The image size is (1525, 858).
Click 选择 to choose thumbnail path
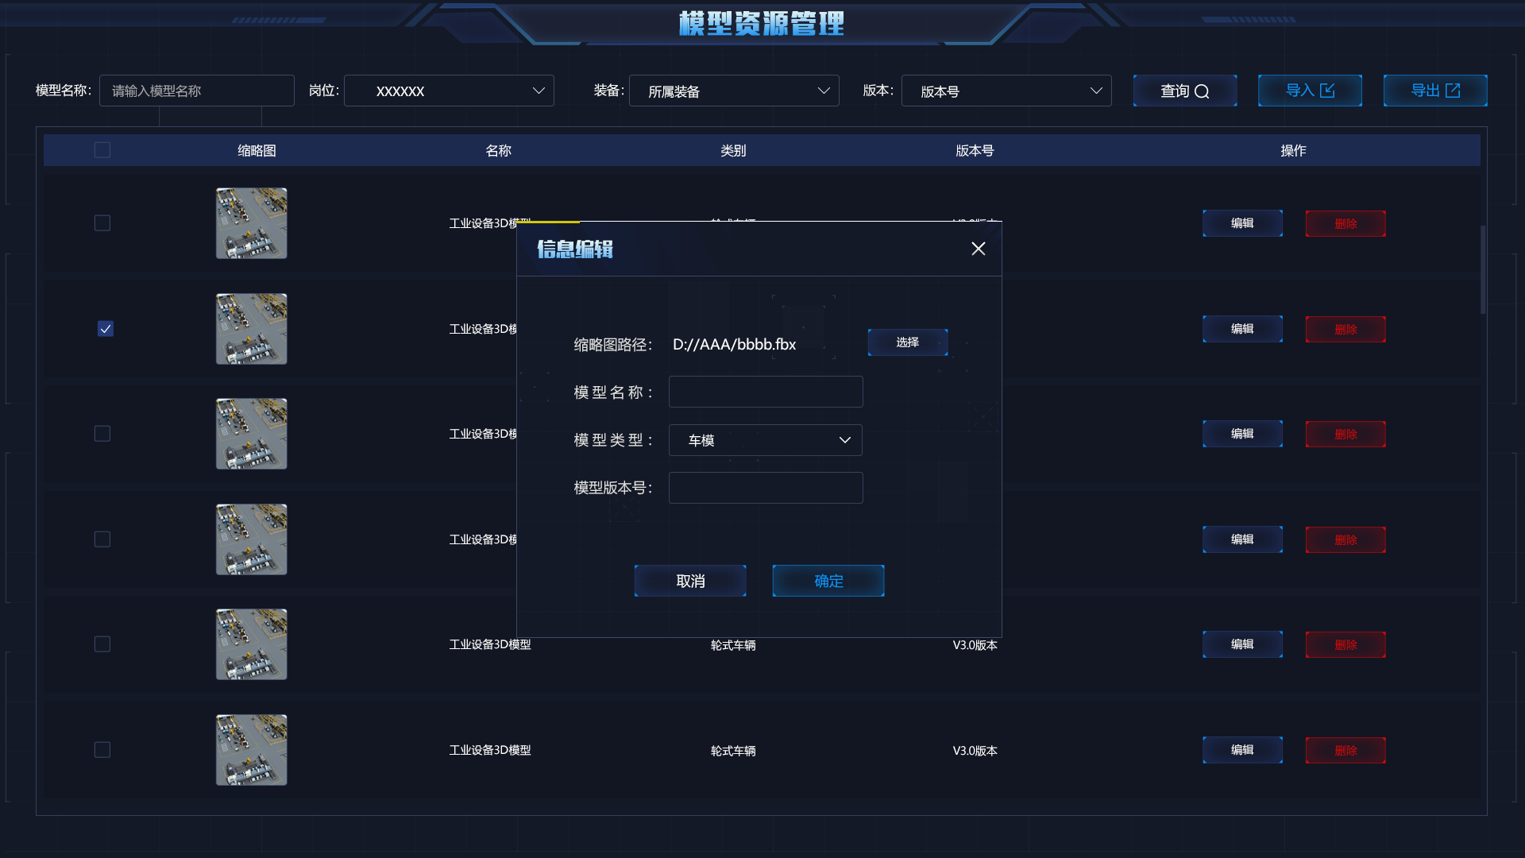point(907,342)
